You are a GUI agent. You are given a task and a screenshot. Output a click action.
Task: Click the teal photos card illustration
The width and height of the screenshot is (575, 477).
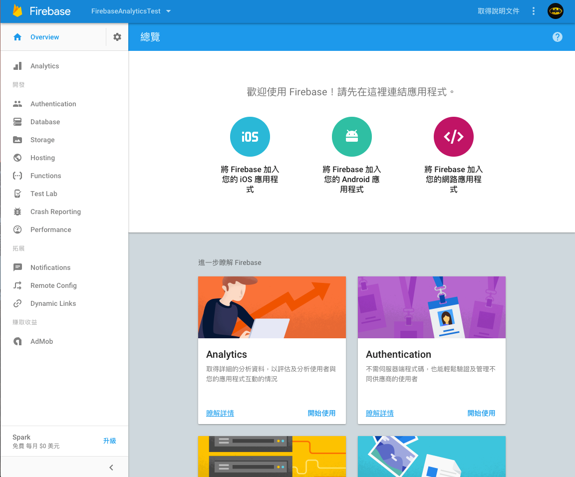click(x=432, y=457)
